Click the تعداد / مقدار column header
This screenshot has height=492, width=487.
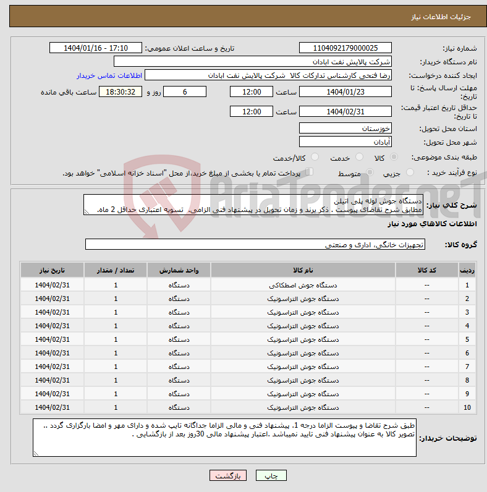pos(116,270)
